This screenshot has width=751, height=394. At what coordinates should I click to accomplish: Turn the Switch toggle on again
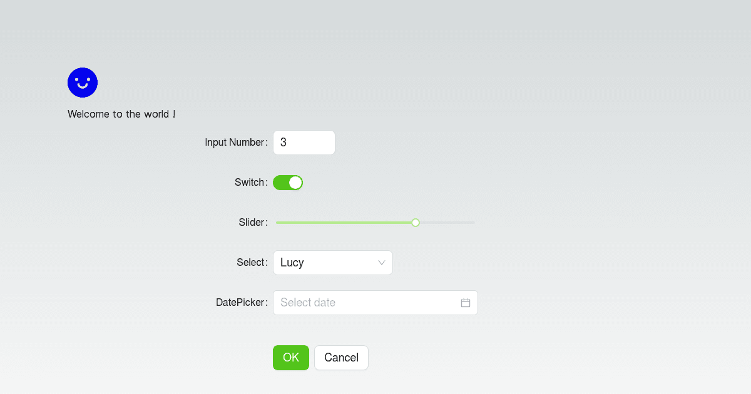288,182
